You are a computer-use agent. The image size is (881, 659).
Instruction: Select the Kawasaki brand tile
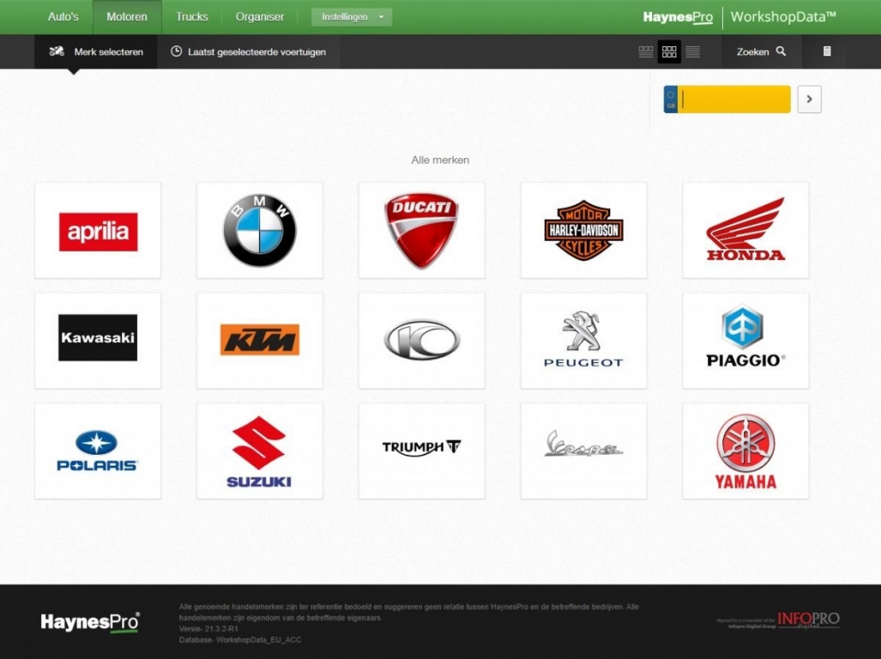coord(98,340)
